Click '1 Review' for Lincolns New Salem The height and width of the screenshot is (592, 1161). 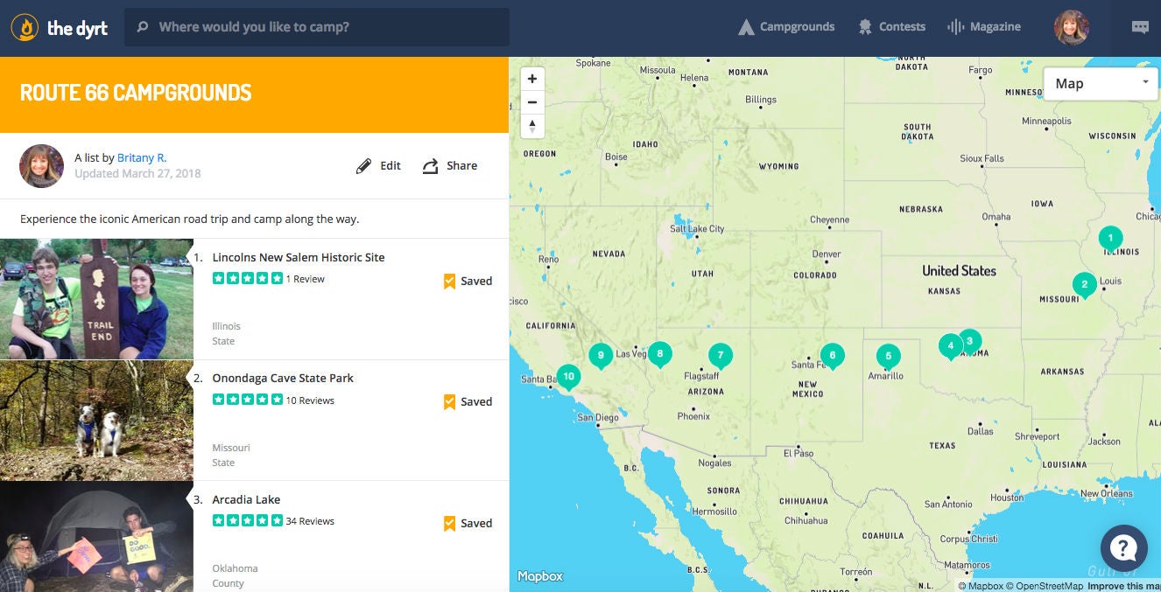click(306, 279)
